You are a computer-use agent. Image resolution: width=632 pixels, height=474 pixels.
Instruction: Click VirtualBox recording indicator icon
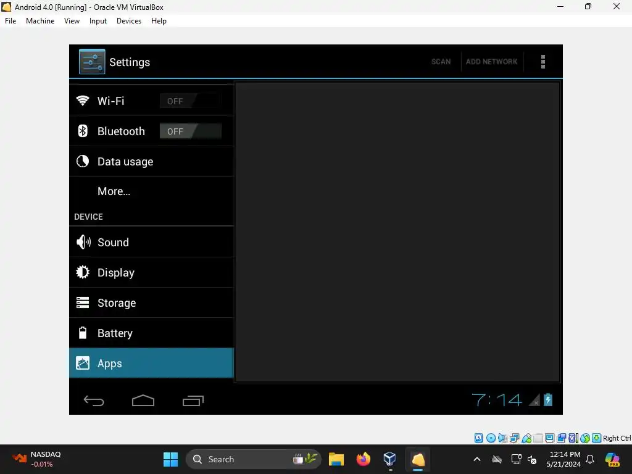click(561, 438)
